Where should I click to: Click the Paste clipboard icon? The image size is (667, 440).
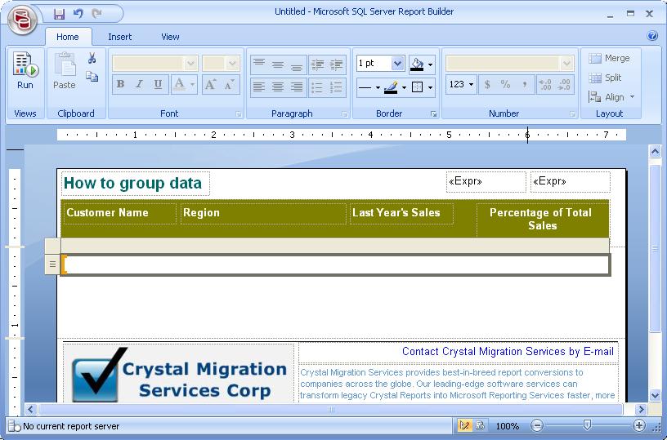tap(65, 65)
